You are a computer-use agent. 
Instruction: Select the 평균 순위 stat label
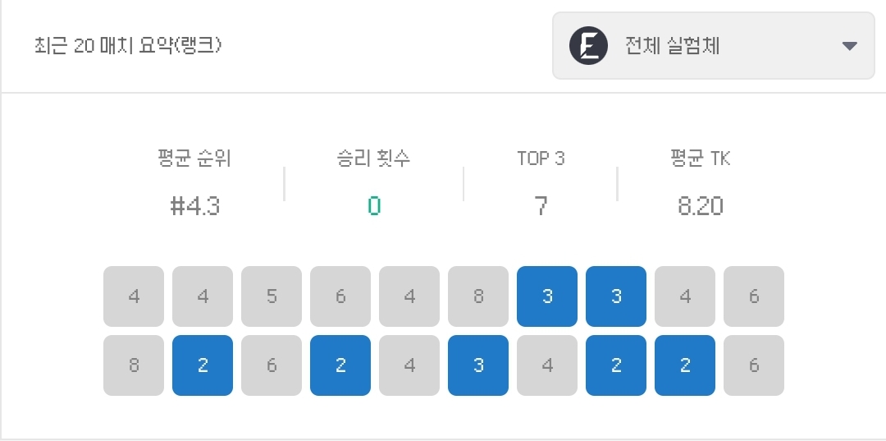click(x=194, y=158)
